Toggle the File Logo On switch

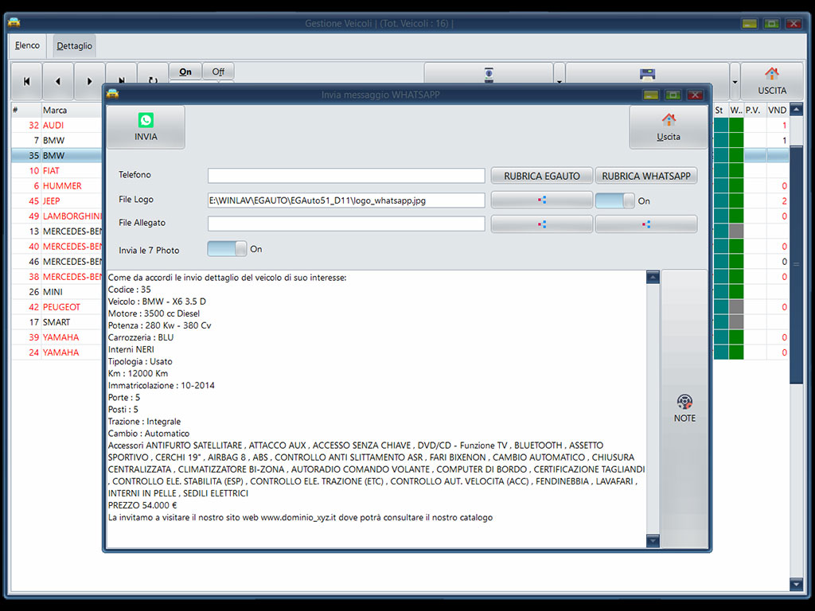[x=615, y=200]
